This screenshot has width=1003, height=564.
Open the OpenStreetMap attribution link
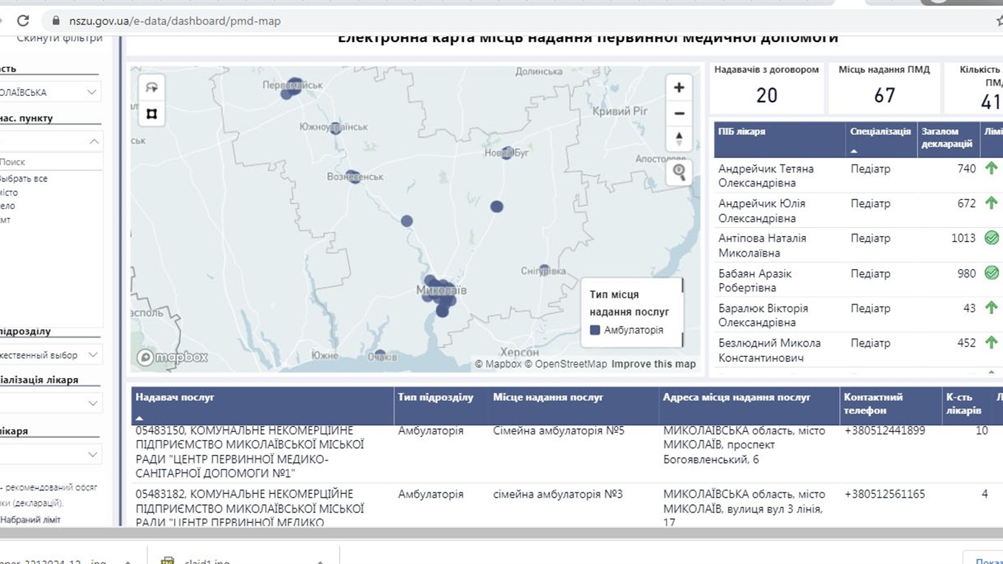point(566,364)
